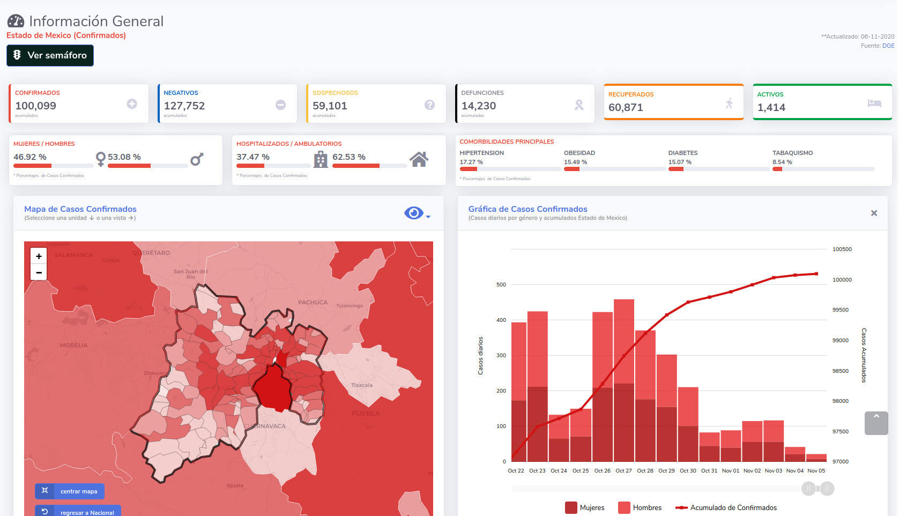The width and height of the screenshot is (899, 516).
Task: Select the Defunciones card
Action: (525, 104)
